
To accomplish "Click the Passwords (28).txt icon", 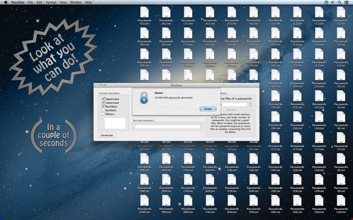I will coord(297,159).
